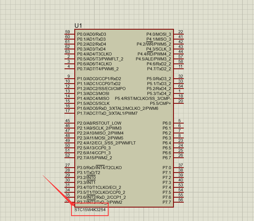
Task: Select pin label P7.0
Action: pos(167,168)
